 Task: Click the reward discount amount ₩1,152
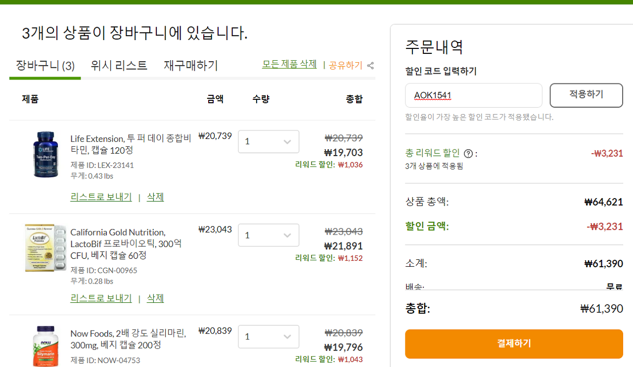pos(350,258)
